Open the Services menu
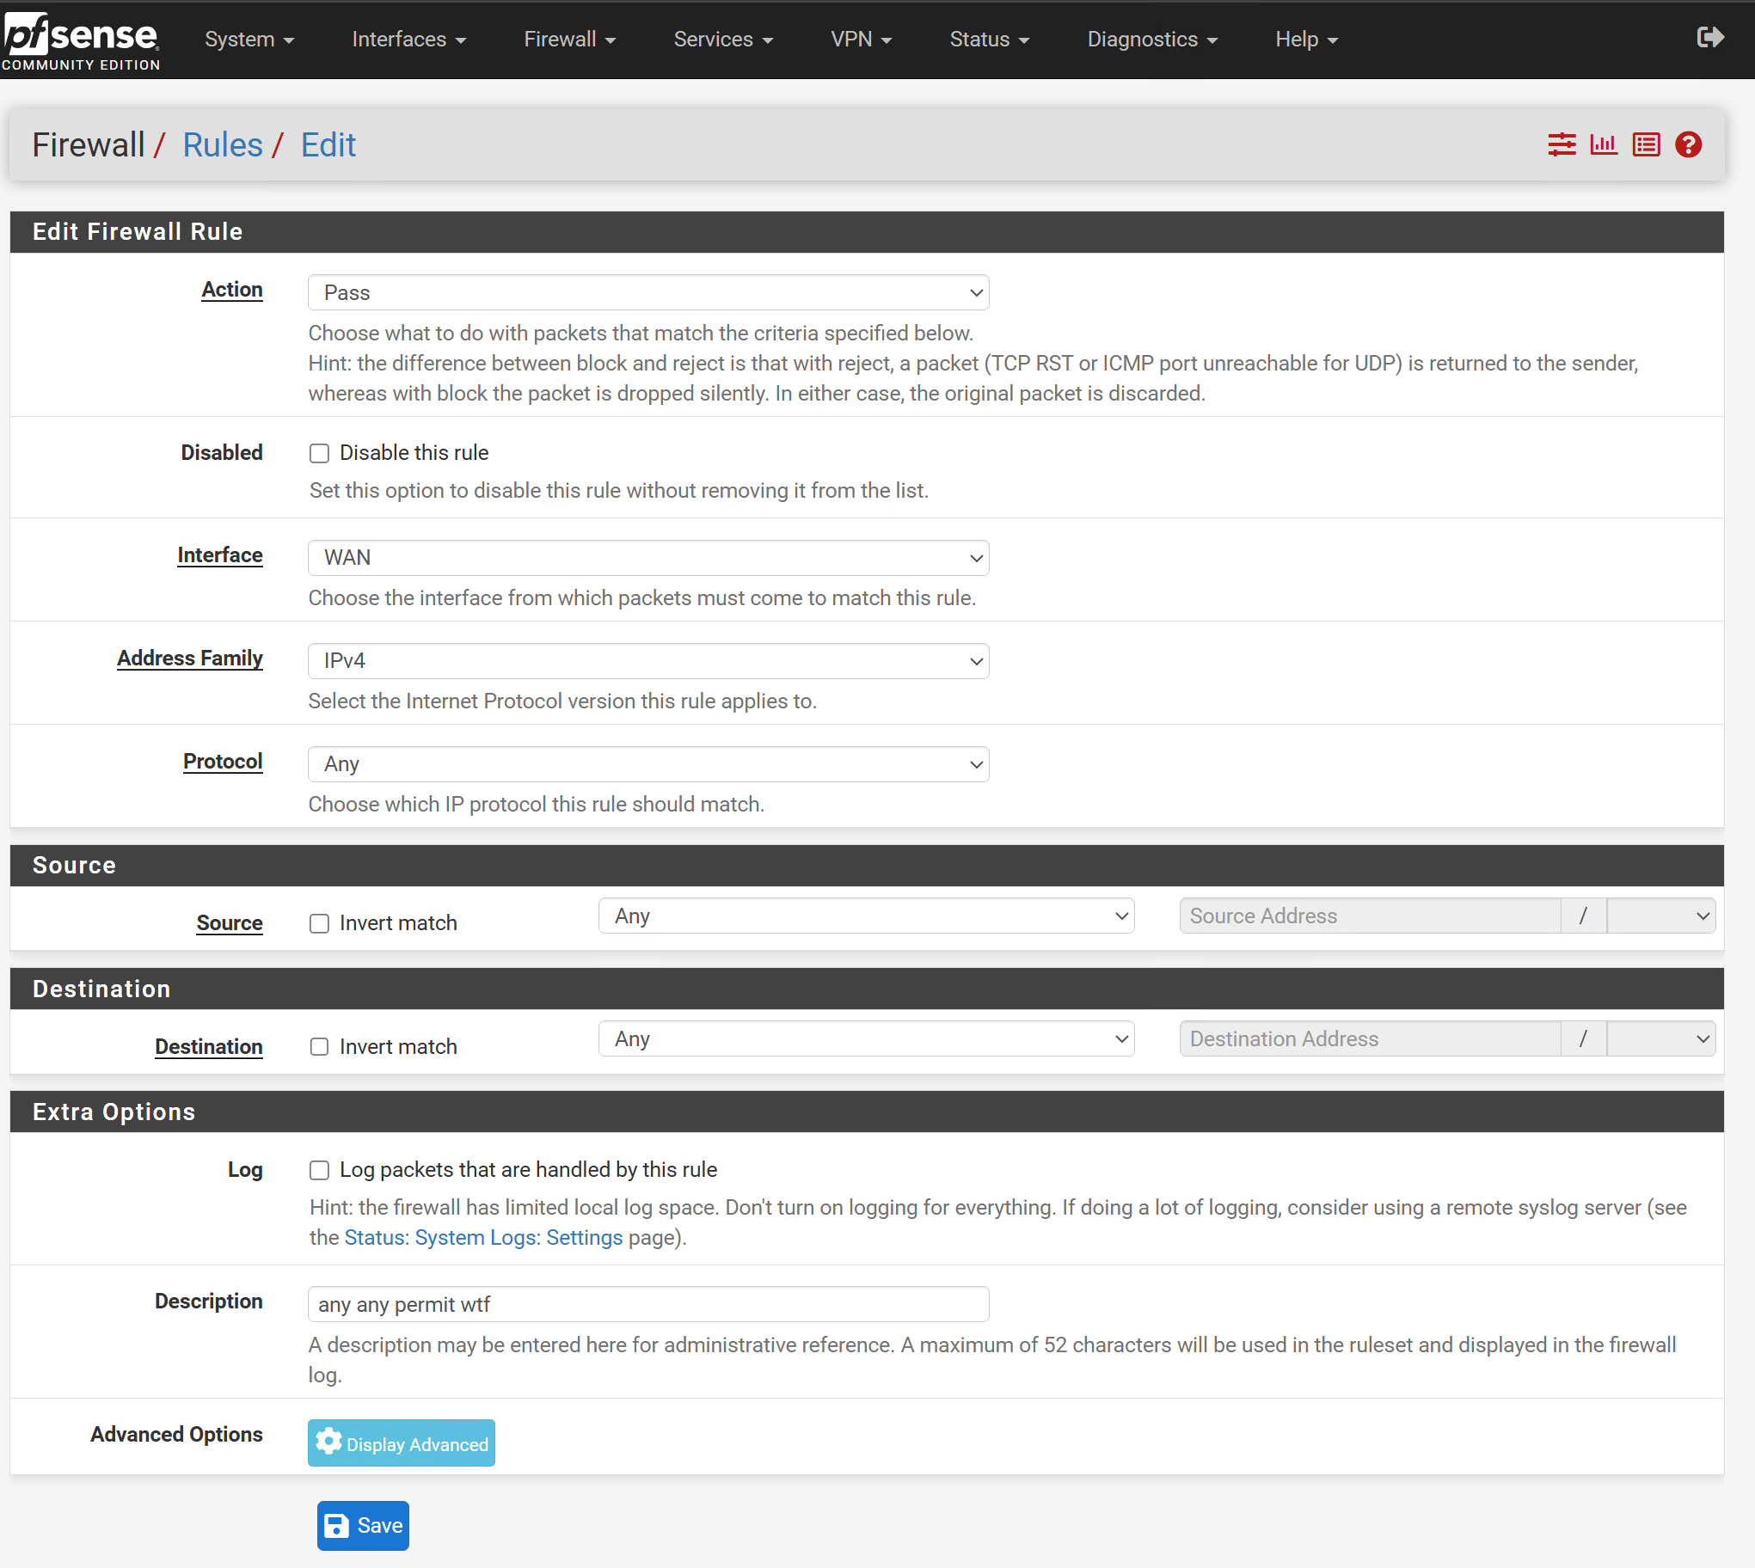Screen dimensions: 1755x1568 722,40
